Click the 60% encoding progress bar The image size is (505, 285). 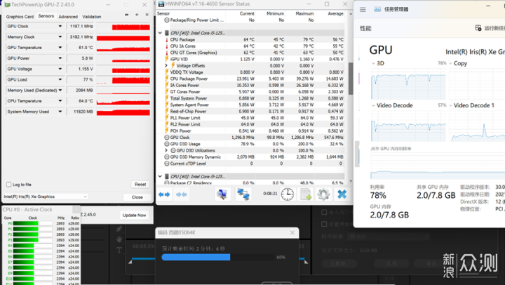pyautogui.click(x=218, y=257)
